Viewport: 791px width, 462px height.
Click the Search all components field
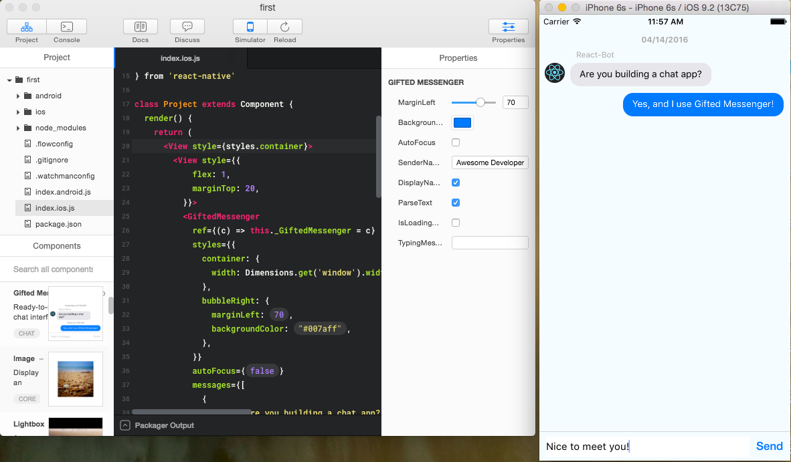coord(53,269)
